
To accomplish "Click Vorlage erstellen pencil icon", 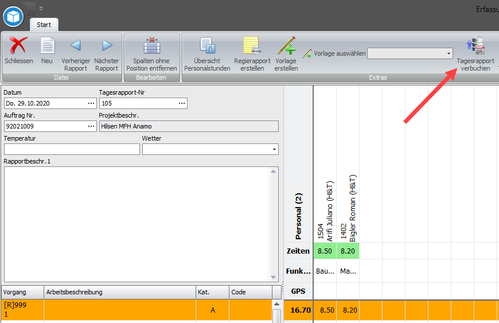I will pos(287,45).
